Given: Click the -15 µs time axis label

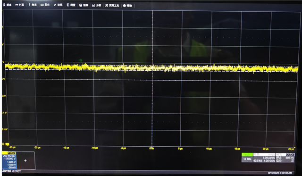Looking at the screenshot, I should point(66,148).
